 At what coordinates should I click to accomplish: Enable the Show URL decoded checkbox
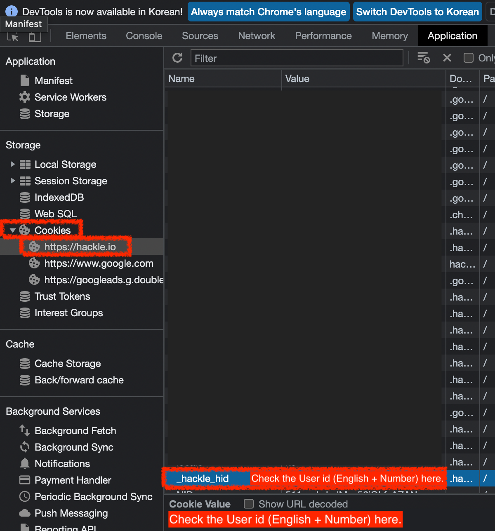point(249,504)
